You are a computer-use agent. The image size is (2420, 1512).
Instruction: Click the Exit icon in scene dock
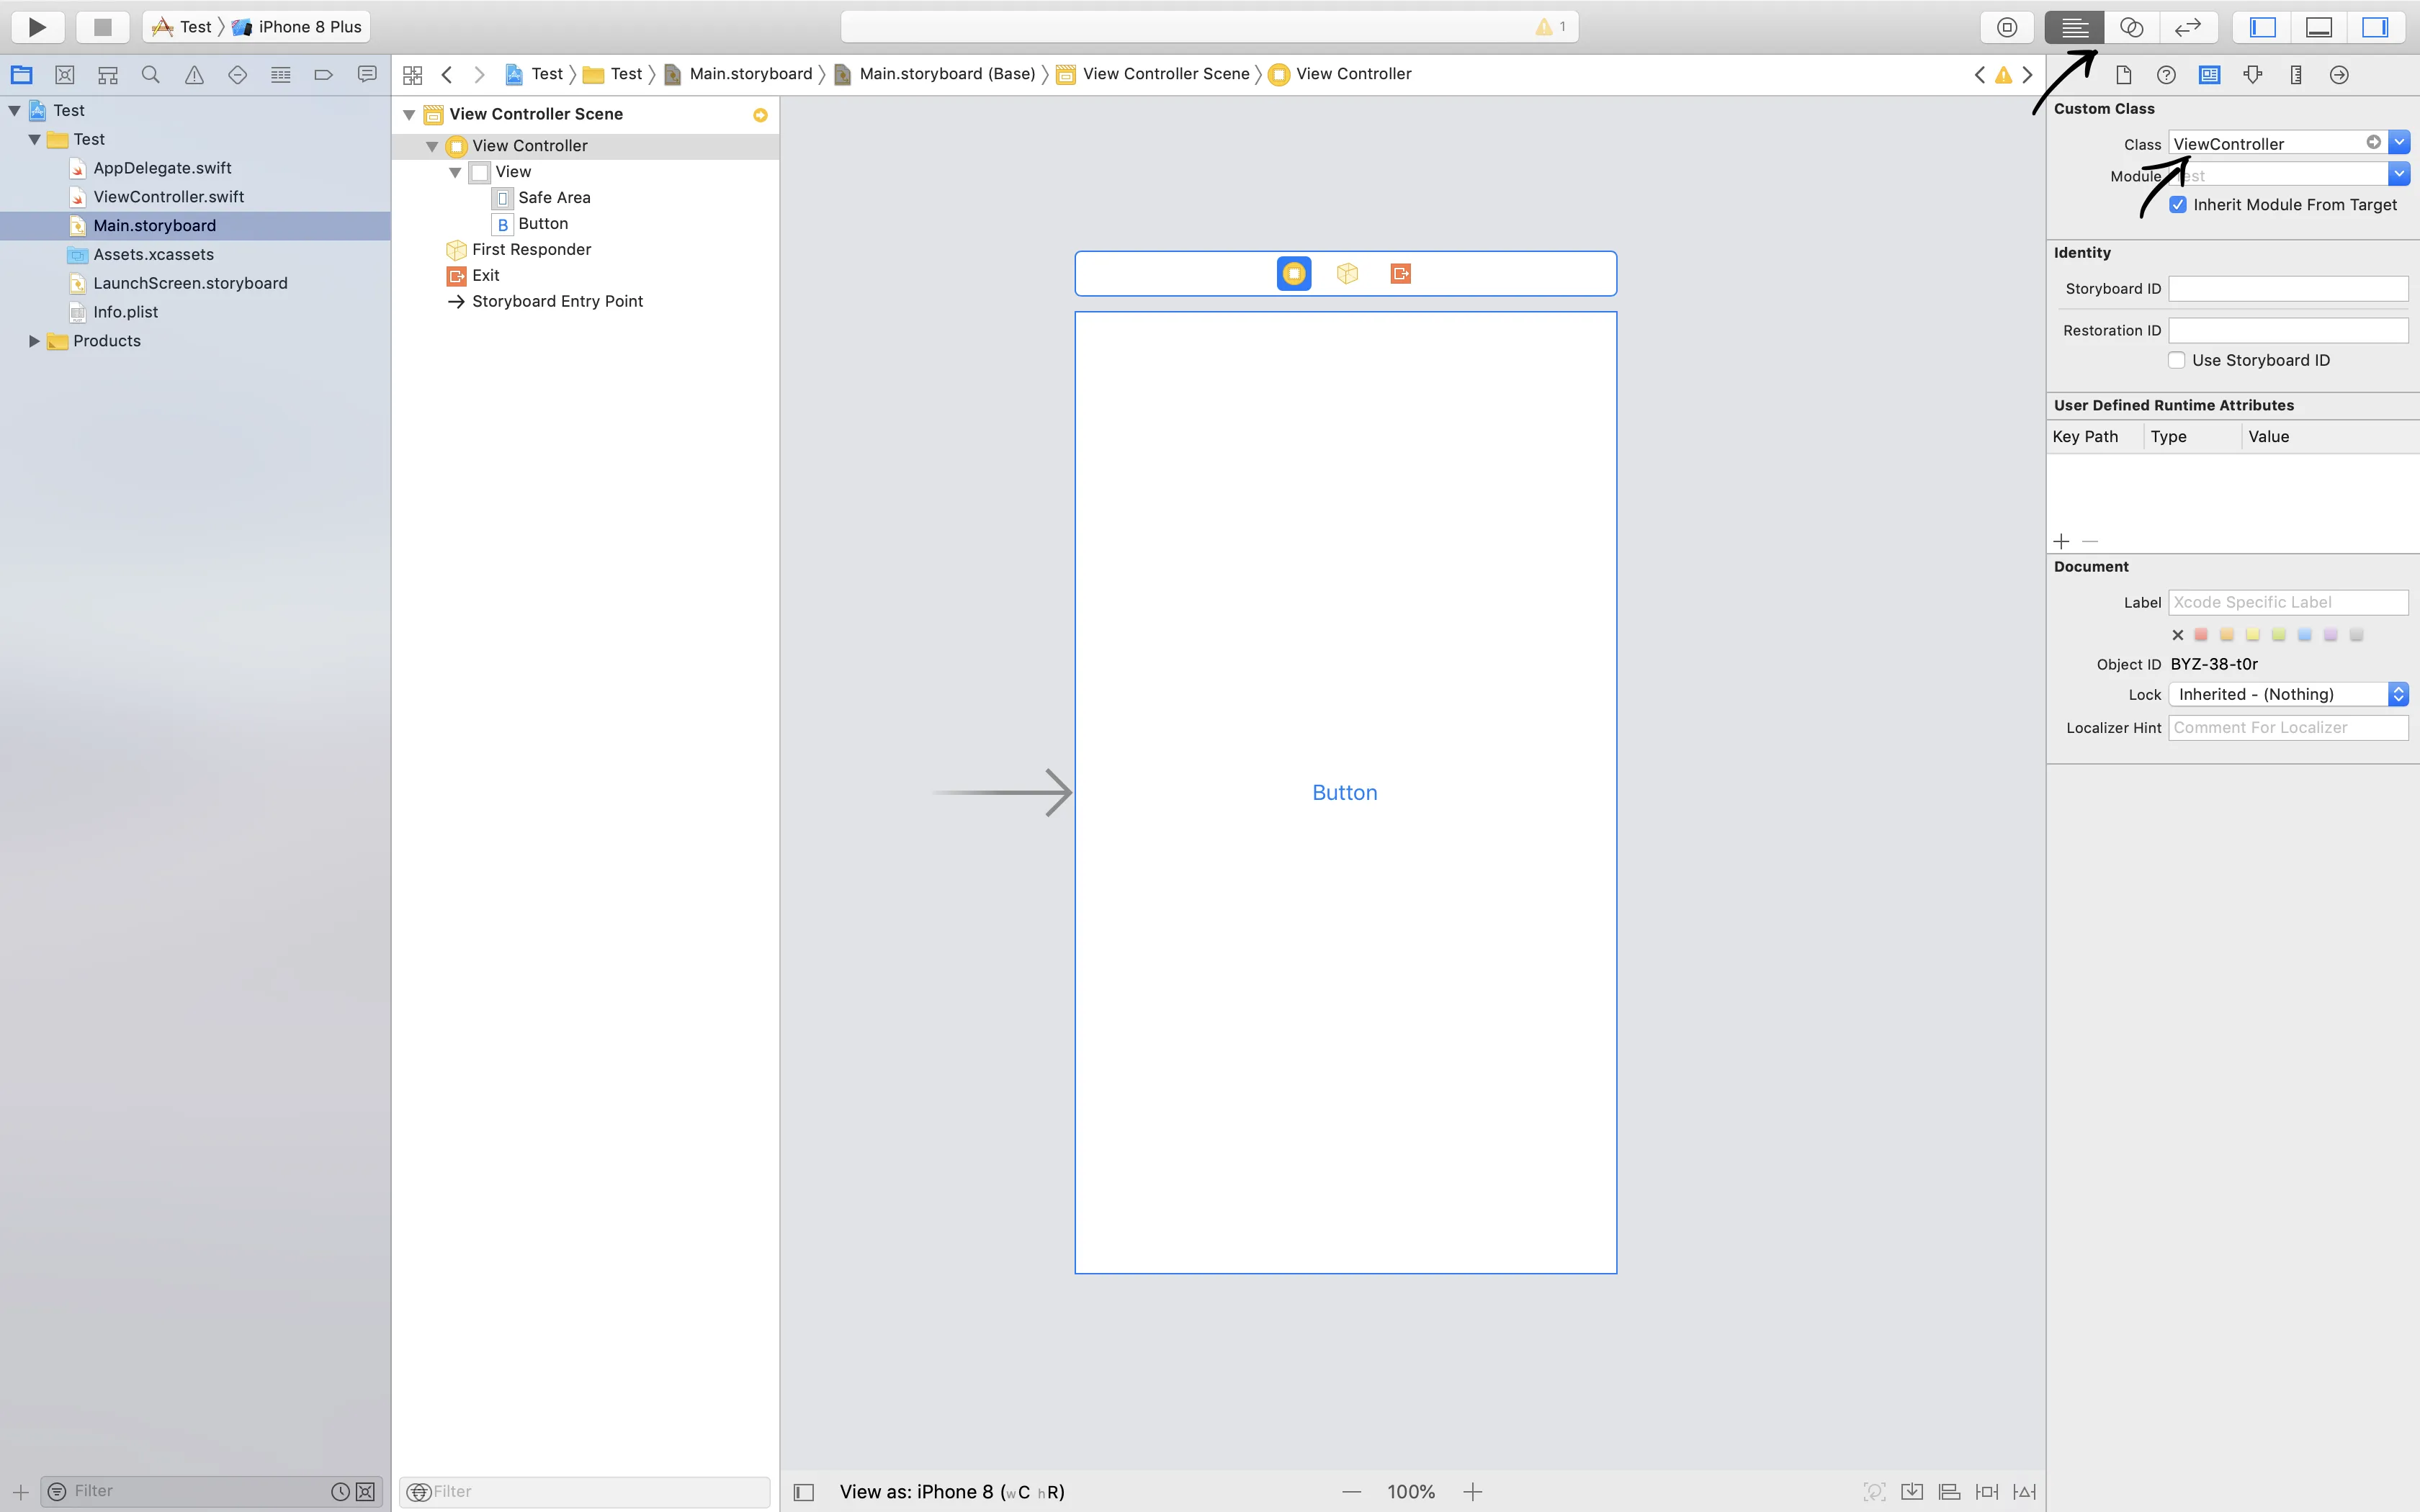(1400, 273)
